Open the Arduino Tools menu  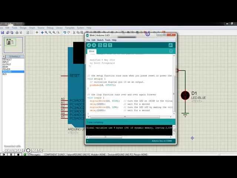pyautogui.click(x=108, y=40)
